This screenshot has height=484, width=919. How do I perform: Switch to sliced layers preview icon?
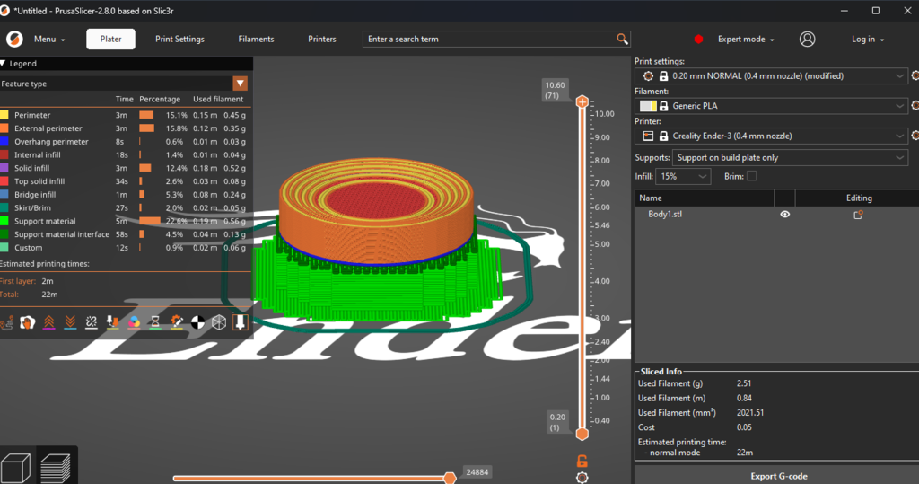point(57,468)
